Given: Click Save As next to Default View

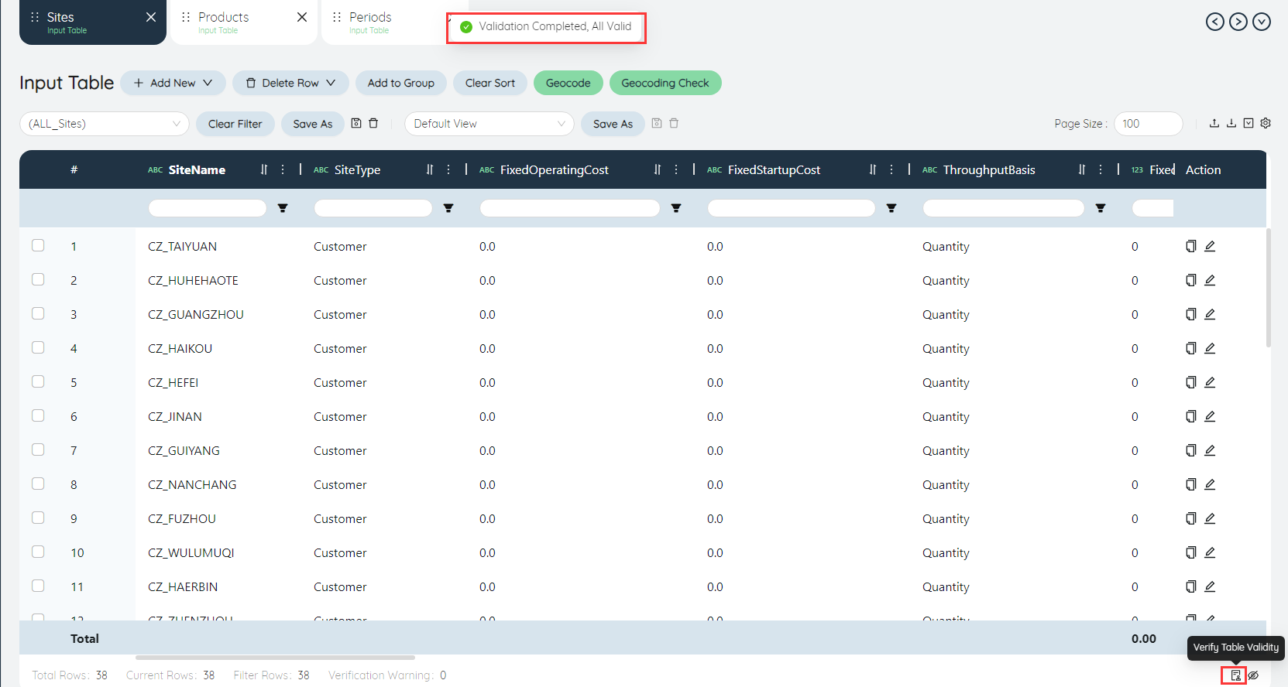Looking at the screenshot, I should tap(613, 124).
